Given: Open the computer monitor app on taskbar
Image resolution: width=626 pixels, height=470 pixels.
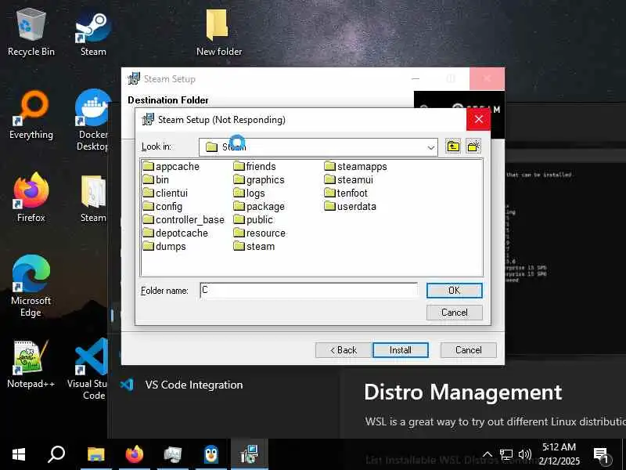Looking at the screenshot, I should [172, 454].
